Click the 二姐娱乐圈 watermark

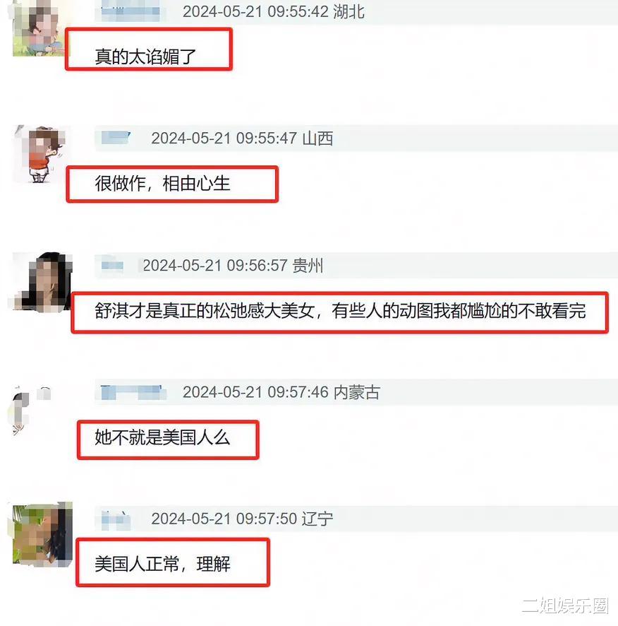click(565, 606)
